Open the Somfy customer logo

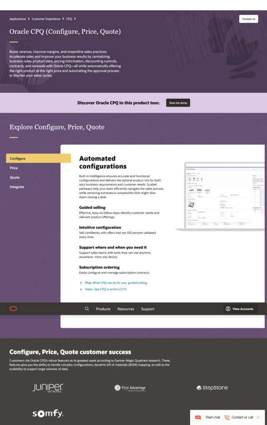48,413
